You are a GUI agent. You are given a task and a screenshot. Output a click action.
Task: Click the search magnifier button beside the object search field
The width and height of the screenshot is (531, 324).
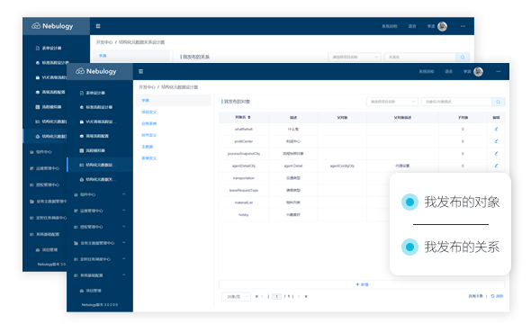(x=499, y=102)
